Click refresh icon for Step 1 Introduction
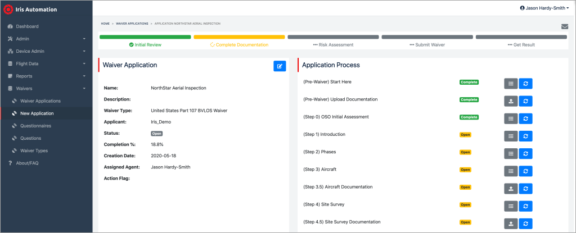 click(x=525, y=136)
